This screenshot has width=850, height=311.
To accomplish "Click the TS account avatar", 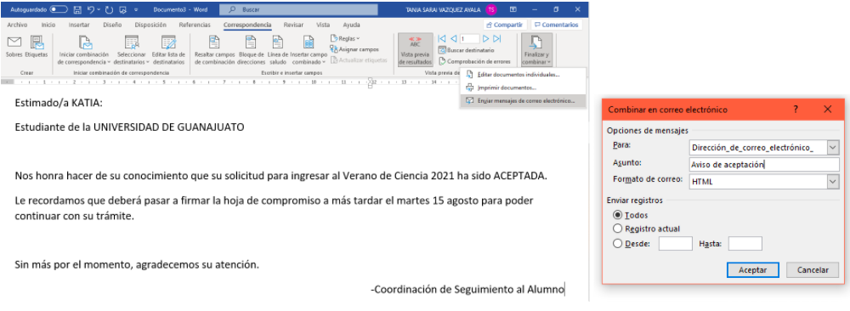I will (490, 9).
